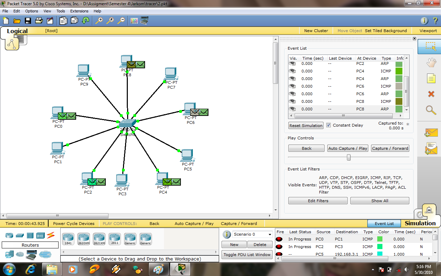Activate the Delete tool
The height and width of the screenshot is (276, 441).
[431, 94]
